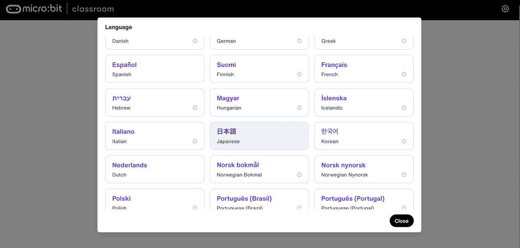Image resolution: width=520 pixels, height=248 pixels.
Task: Choose Français as the language
Action: click(364, 69)
